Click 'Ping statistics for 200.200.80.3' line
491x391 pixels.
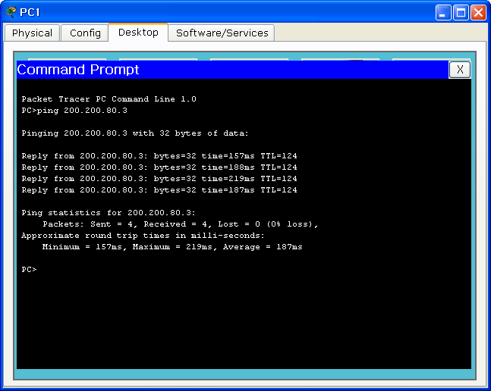(x=109, y=213)
